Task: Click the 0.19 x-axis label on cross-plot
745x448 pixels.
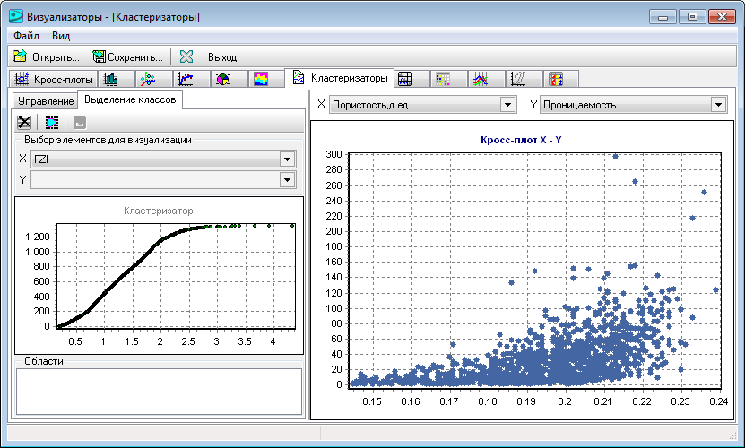Action: click(526, 401)
